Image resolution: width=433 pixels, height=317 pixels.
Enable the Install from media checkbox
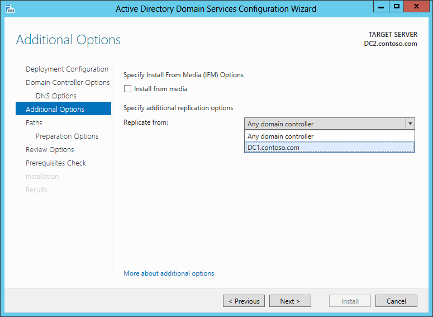coord(128,89)
